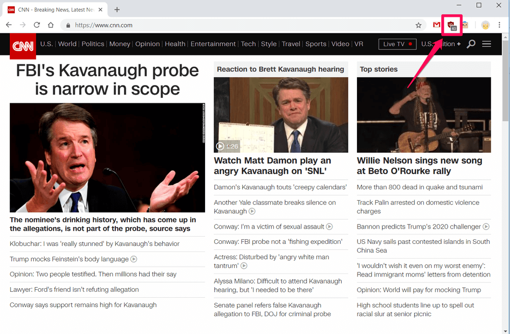Read "More than 800 dead in quake and tsunami"
This screenshot has height=334, width=510.
[420, 187]
